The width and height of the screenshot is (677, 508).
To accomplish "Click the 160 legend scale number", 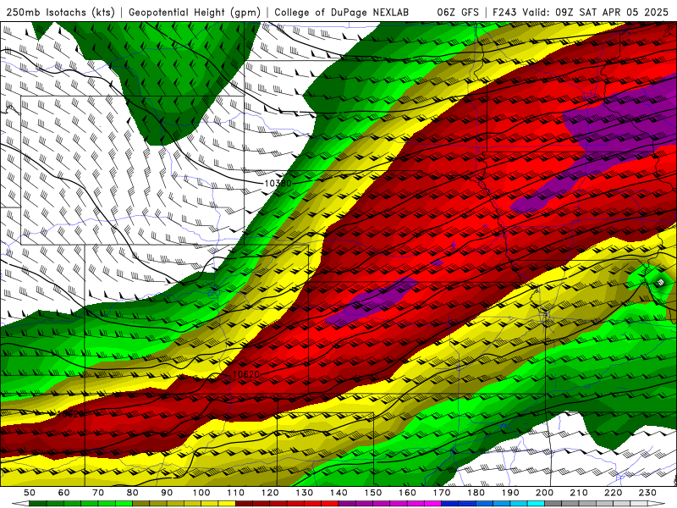I will pos(408,493).
